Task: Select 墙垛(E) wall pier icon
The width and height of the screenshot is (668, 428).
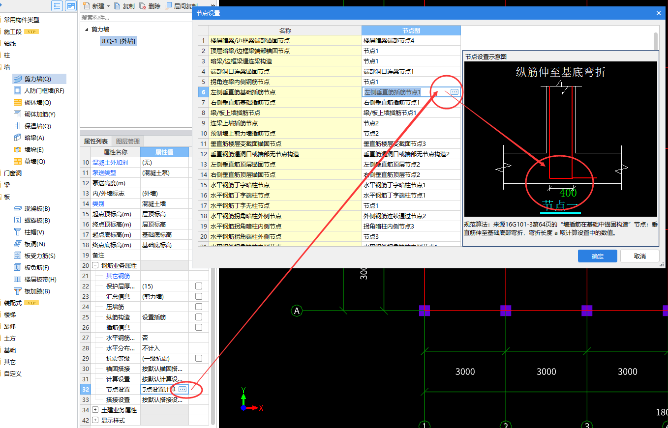Action: tap(18, 149)
